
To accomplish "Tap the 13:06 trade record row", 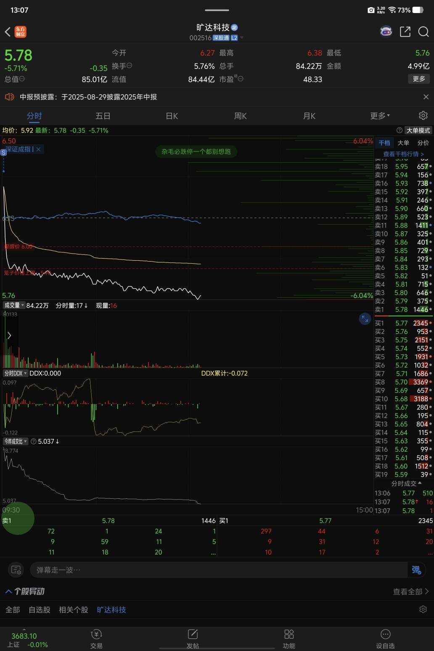I will coord(404,493).
